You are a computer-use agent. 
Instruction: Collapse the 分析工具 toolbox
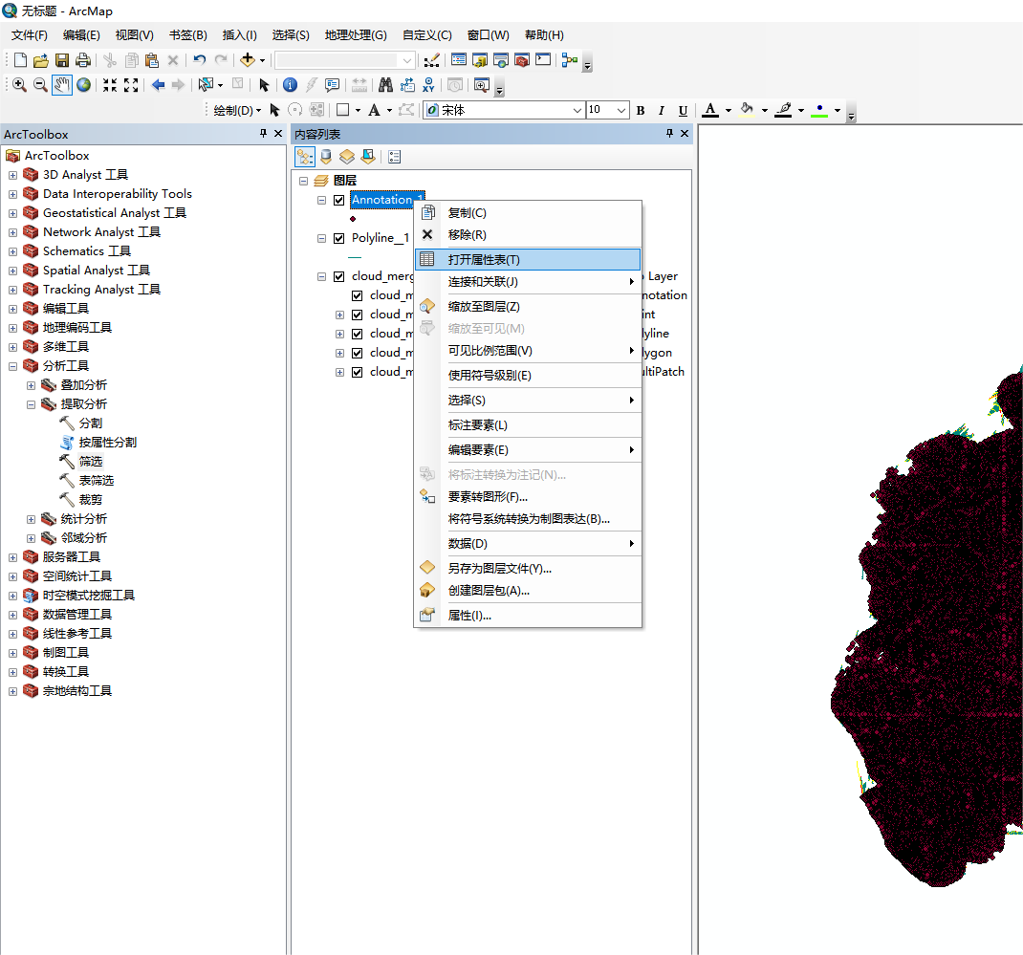[x=13, y=366]
